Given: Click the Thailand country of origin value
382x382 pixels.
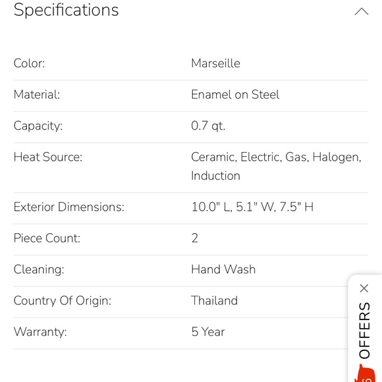Looking at the screenshot, I should click(215, 300).
